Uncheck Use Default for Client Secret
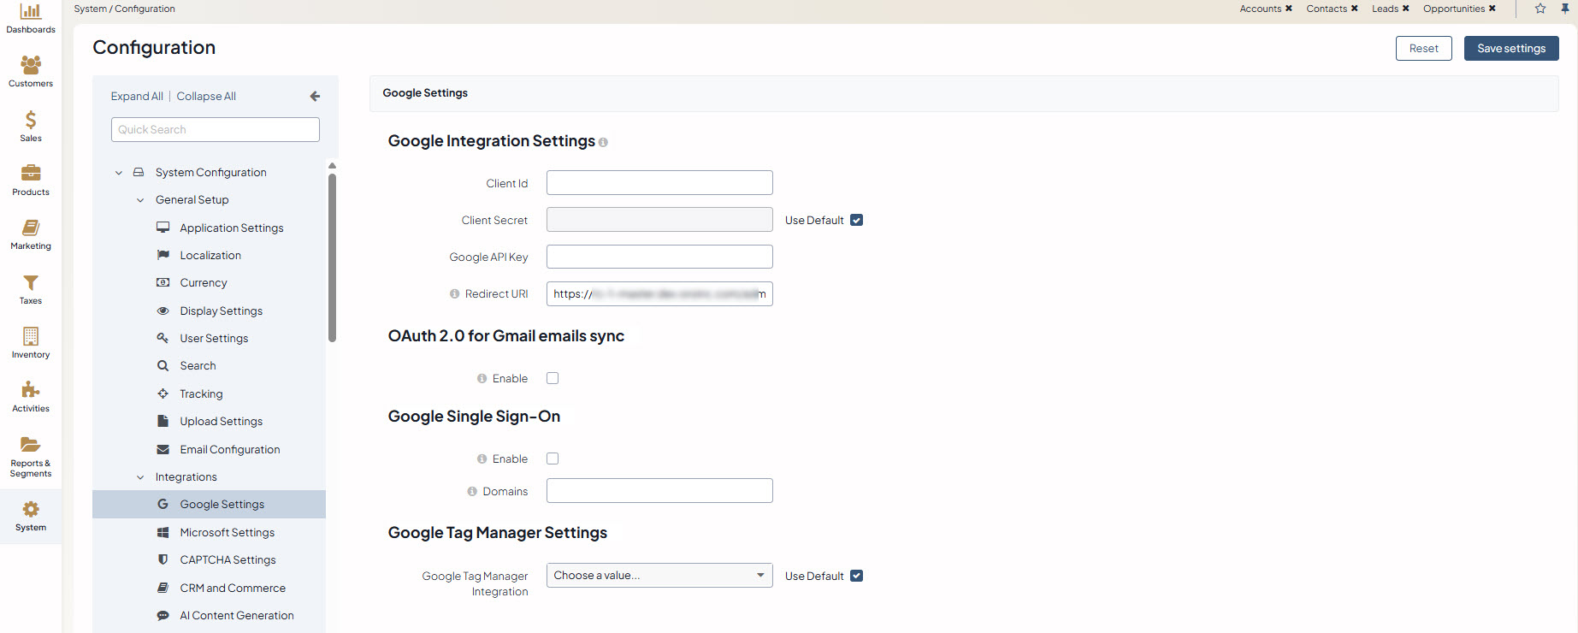Viewport: 1578px width, 633px height. 857,221
